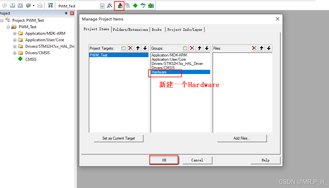
Task: Delete the selected project target
Action: tap(131, 48)
